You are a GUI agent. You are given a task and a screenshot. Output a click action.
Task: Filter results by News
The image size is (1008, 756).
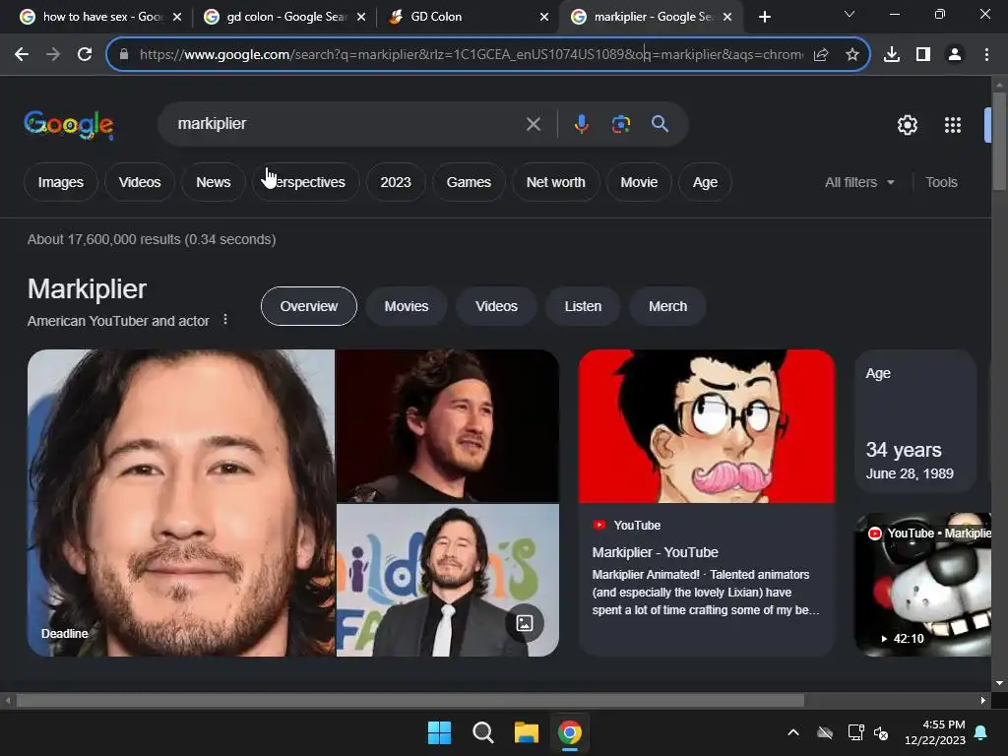click(213, 182)
